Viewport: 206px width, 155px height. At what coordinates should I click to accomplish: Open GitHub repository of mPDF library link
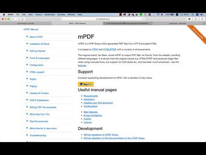point(101,135)
